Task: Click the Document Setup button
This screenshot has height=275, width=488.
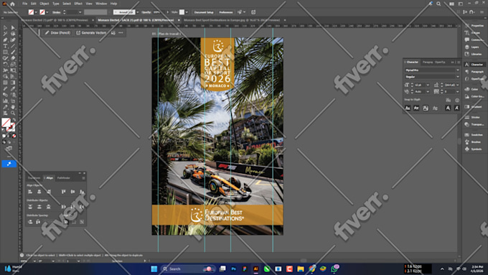Action: point(204,12)
